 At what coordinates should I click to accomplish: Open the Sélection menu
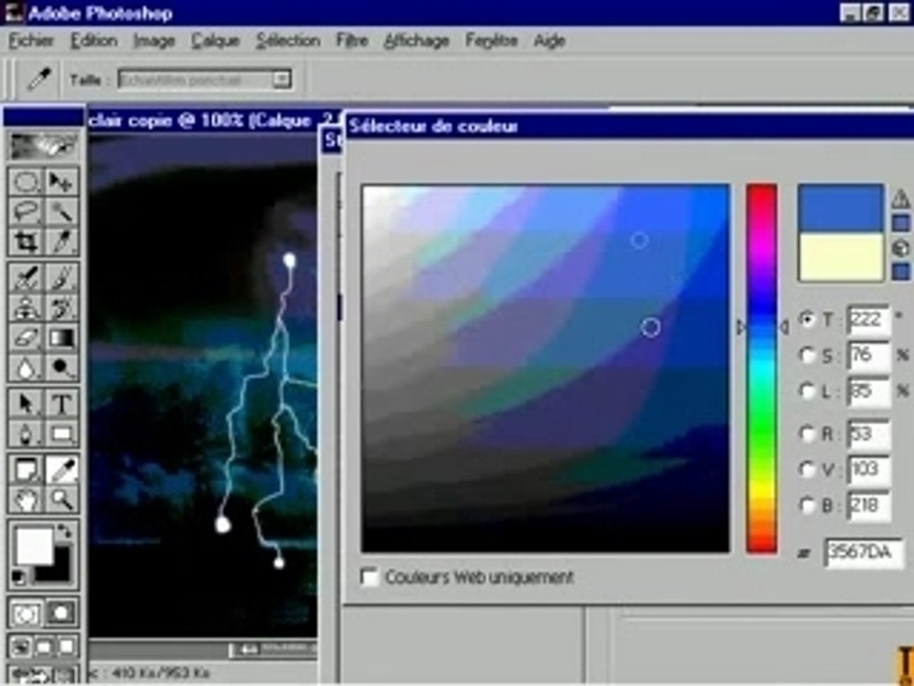pos(288,40)
